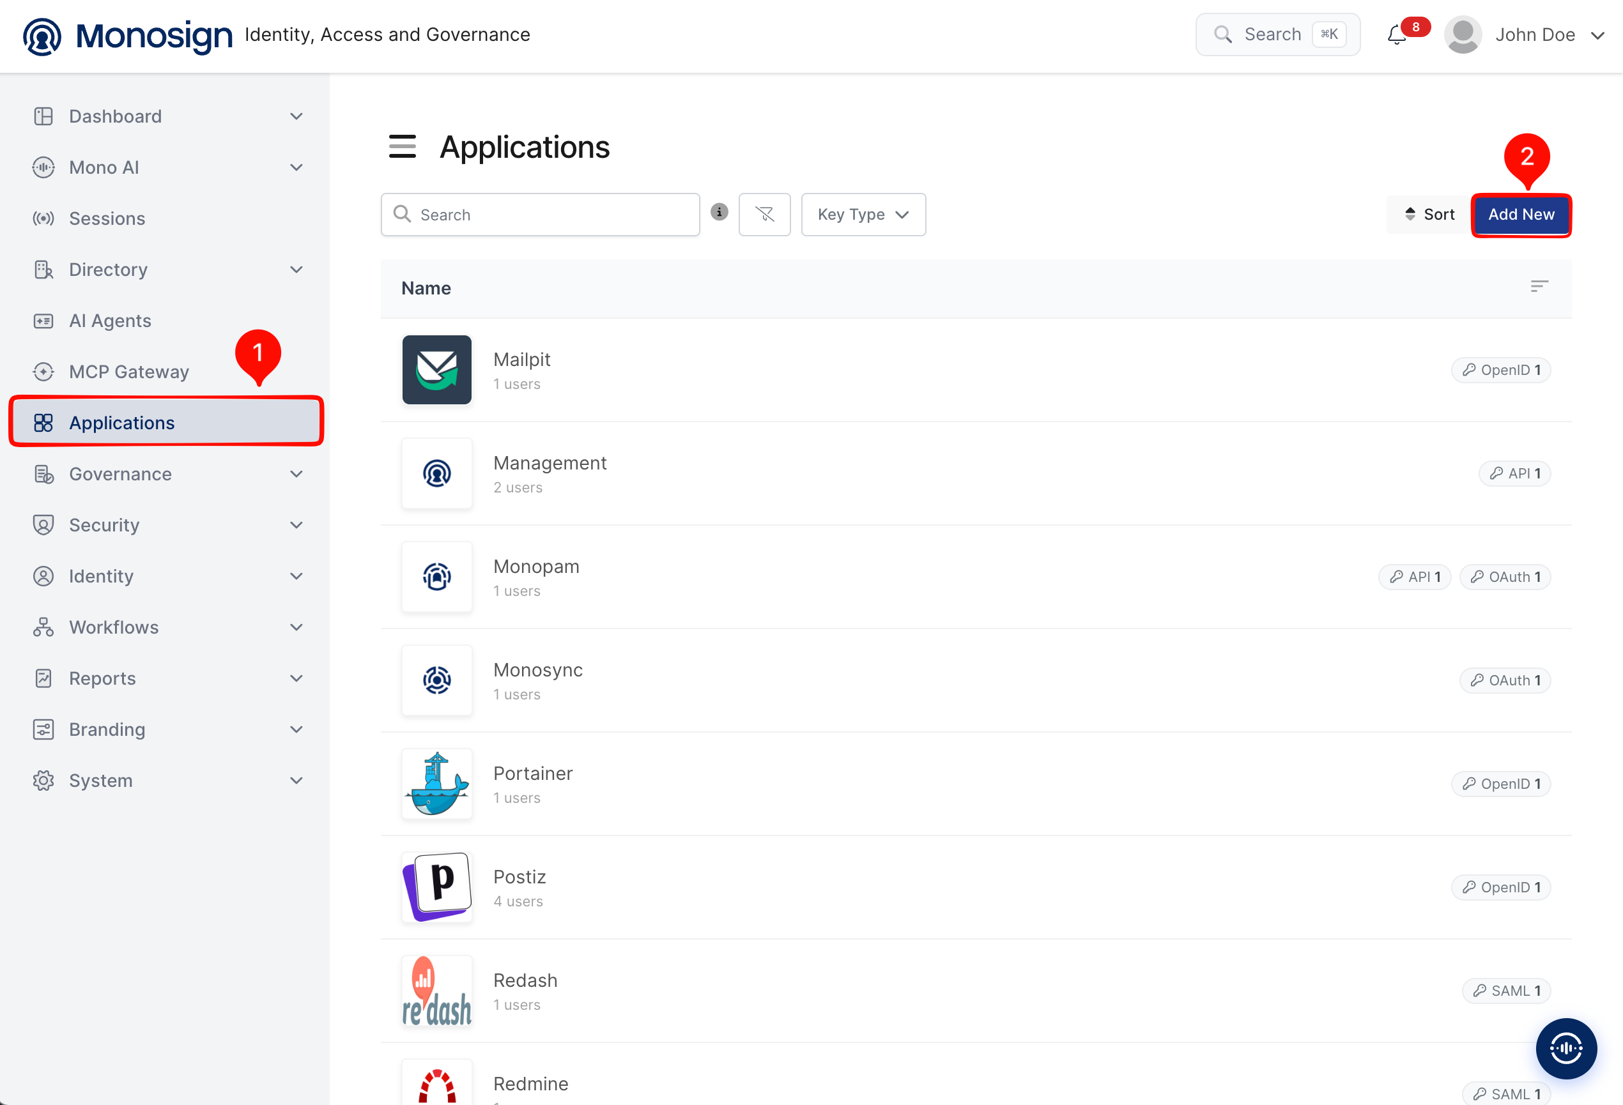This screenshot has height=1105, width=1623.
Task: Expand the Governance menu chevron
Action: [x=296, y=474]
